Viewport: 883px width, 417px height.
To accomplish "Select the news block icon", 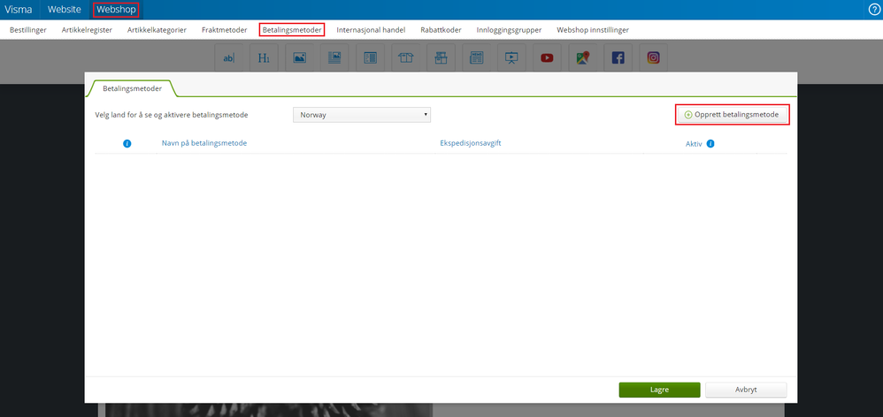I will point(476,57).
